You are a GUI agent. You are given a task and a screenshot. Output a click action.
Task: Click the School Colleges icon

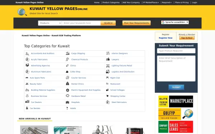[107, 90]
